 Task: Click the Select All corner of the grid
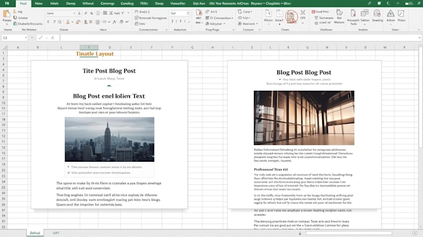pos(4,47)
